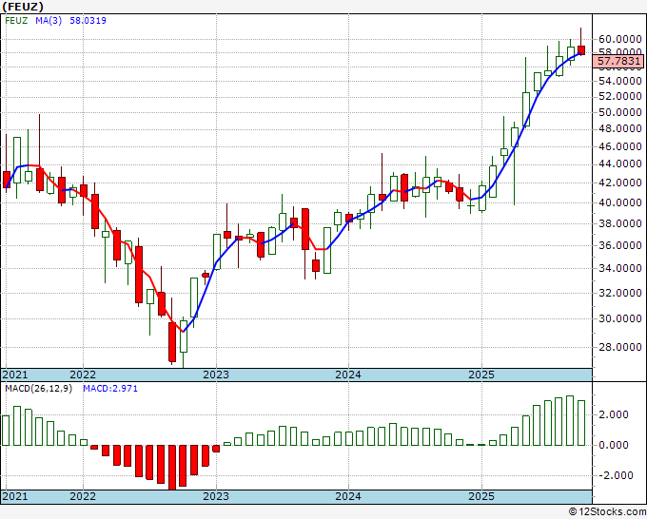The image size is (647, 519).
Task: Click the (FEUZ) chart title
Action: click(x=23, y=7)
